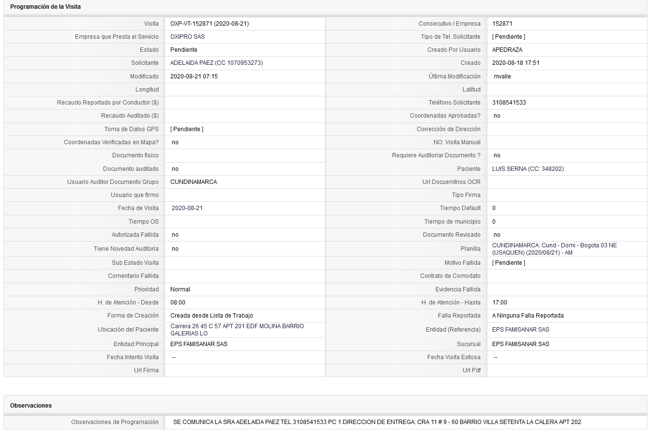Click 'A Ninguna Falla Reportada' value
This screenshot has height=440, width=649.
point(528,316)
